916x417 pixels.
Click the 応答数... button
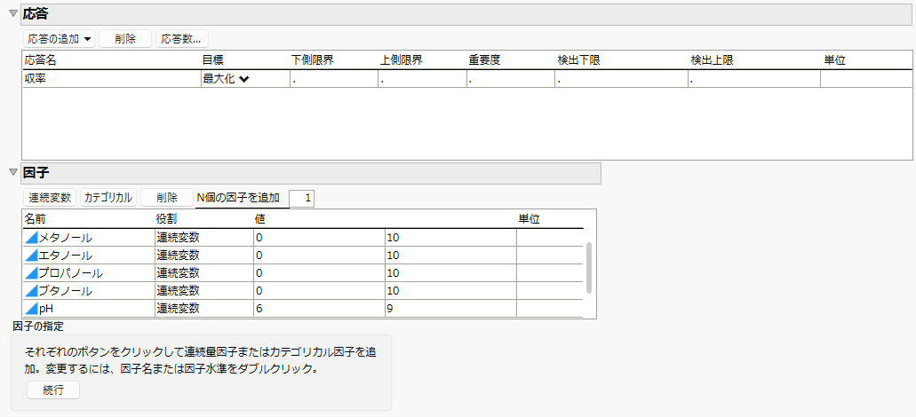(x=181, y=39)
